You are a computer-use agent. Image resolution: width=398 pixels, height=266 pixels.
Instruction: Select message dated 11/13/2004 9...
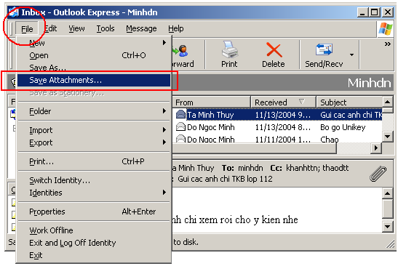click(277, 115)
